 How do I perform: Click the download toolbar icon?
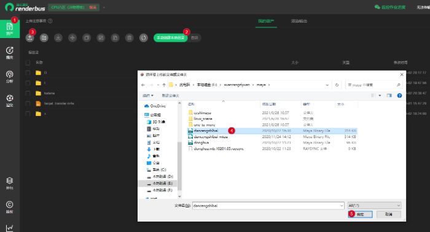point(58,38)
